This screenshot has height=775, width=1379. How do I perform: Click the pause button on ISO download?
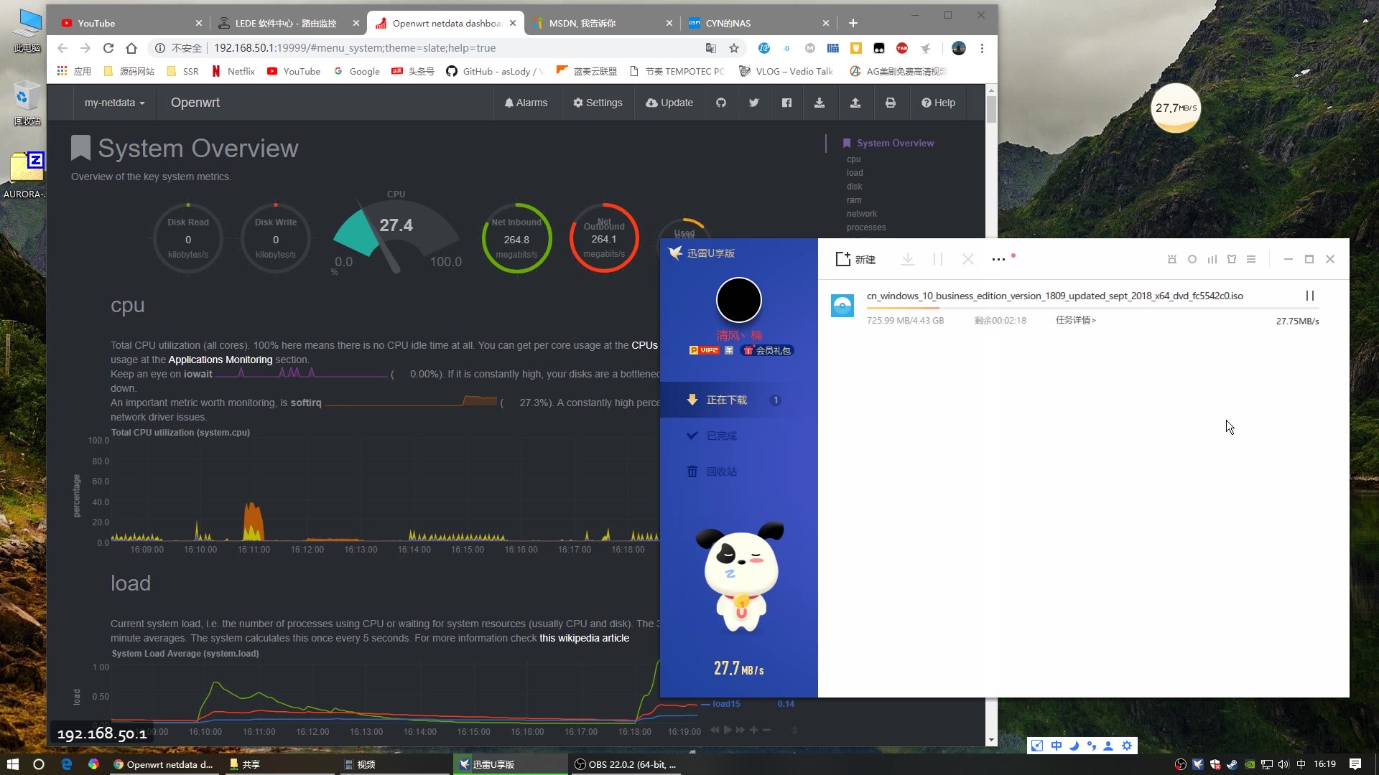pyautogui.click(x=1310, y=295)
